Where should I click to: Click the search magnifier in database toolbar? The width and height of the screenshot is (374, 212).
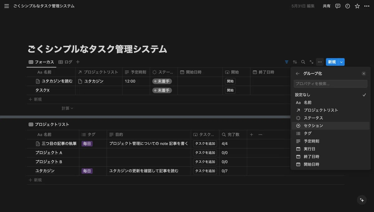[303, 62]
